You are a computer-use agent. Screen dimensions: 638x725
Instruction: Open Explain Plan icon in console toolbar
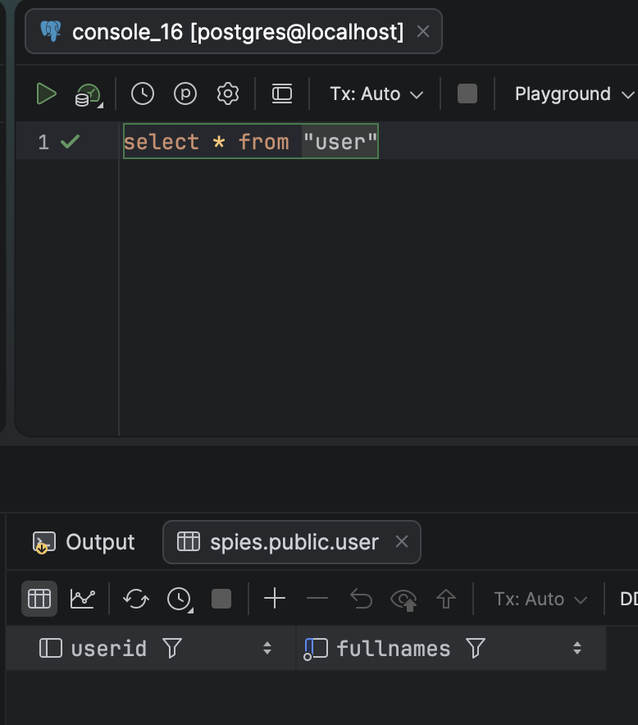tap(89, 95)
